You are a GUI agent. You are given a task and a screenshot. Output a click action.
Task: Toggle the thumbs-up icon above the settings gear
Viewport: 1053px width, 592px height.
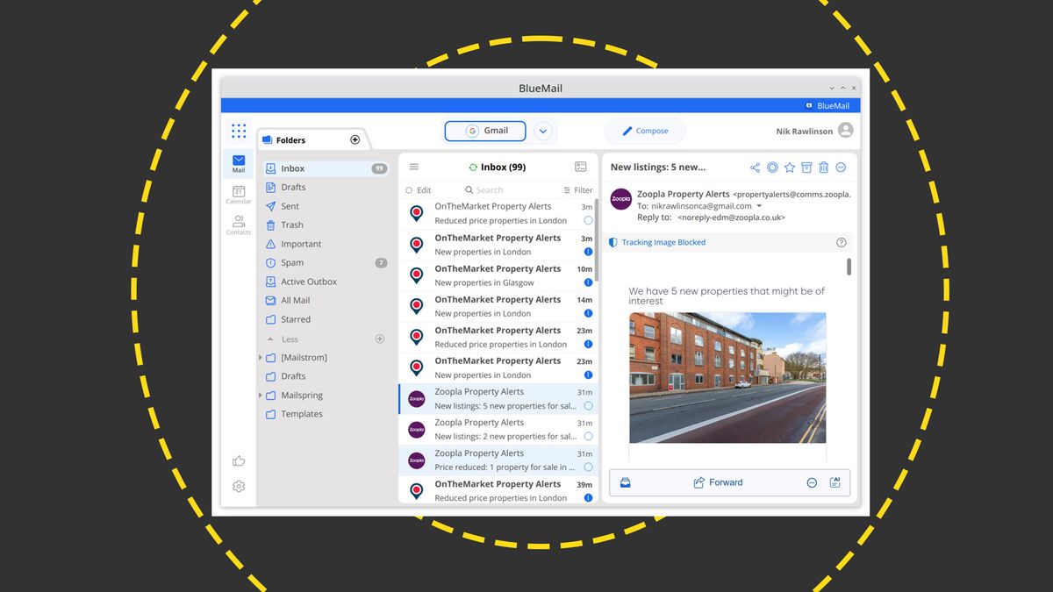click(x=238, y=460)
